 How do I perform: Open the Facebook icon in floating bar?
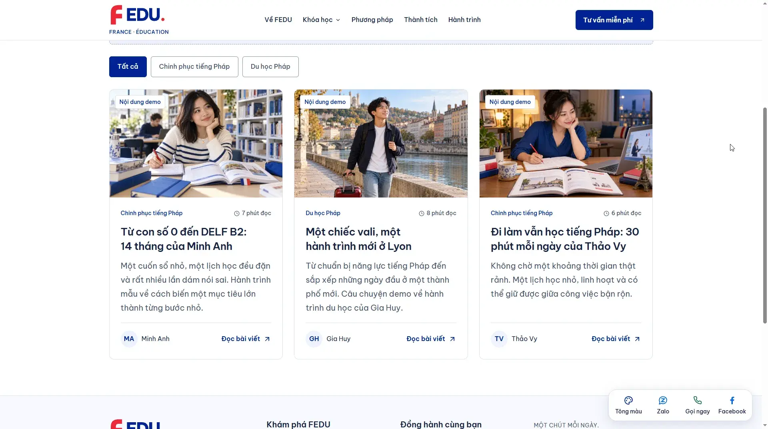732,401
